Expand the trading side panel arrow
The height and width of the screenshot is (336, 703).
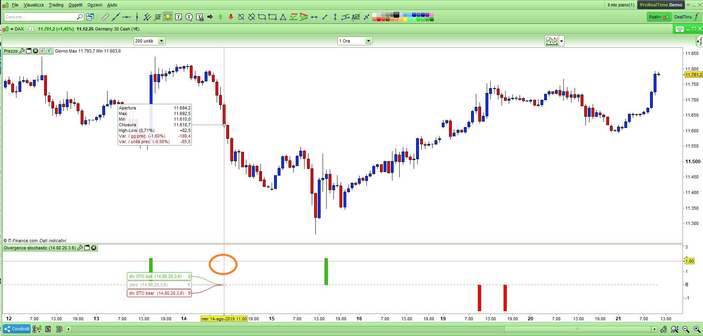pyautogui.click(x=700, y=41)
